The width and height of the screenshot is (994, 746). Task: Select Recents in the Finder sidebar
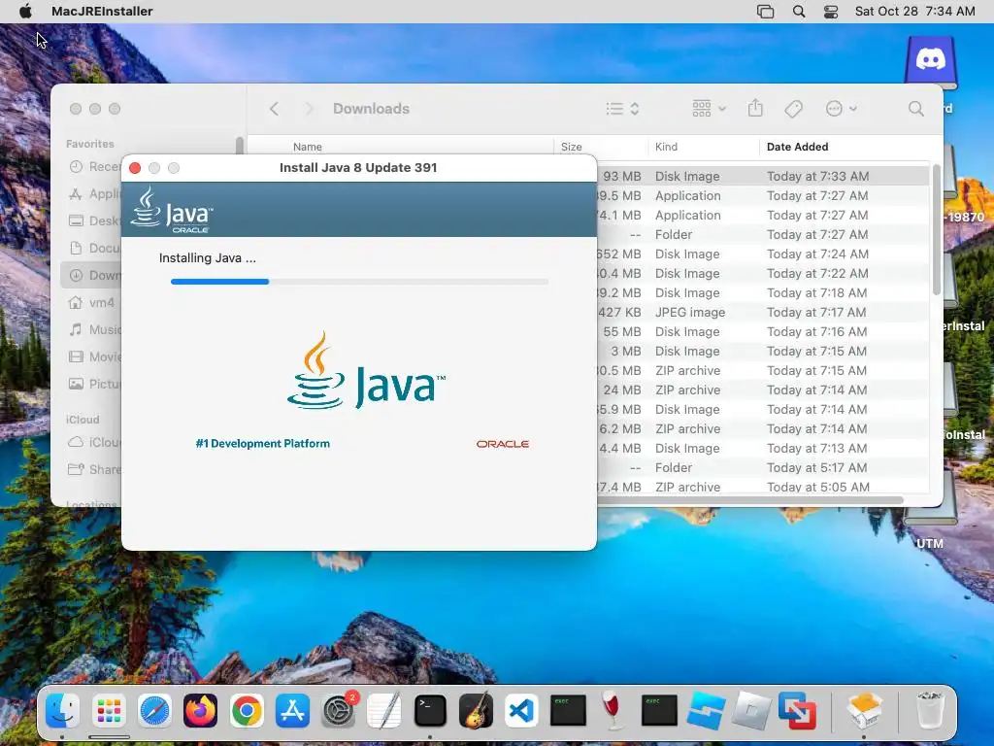point(94,167)
